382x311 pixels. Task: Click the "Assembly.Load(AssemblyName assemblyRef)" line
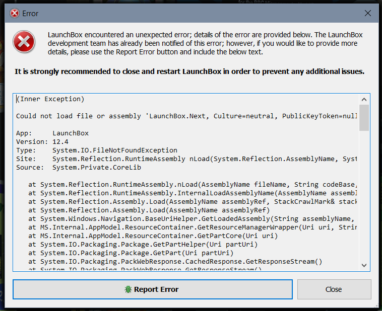(x=149, y=210)
